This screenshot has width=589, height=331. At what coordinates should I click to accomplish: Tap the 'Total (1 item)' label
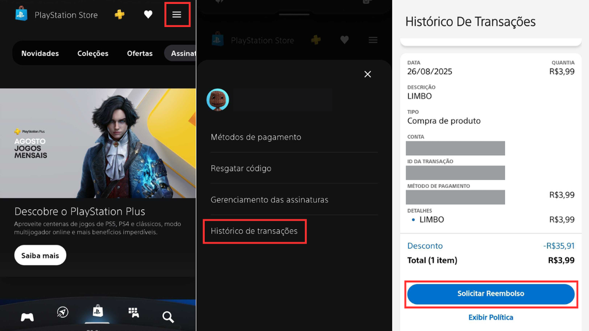(433, 260)
